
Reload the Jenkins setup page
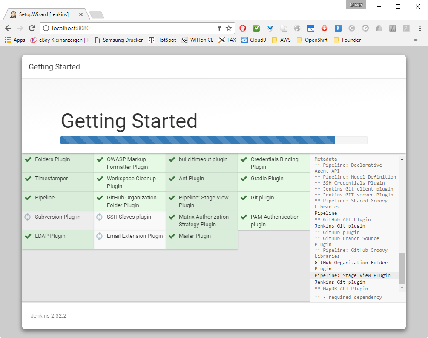(x=32, y=28)
